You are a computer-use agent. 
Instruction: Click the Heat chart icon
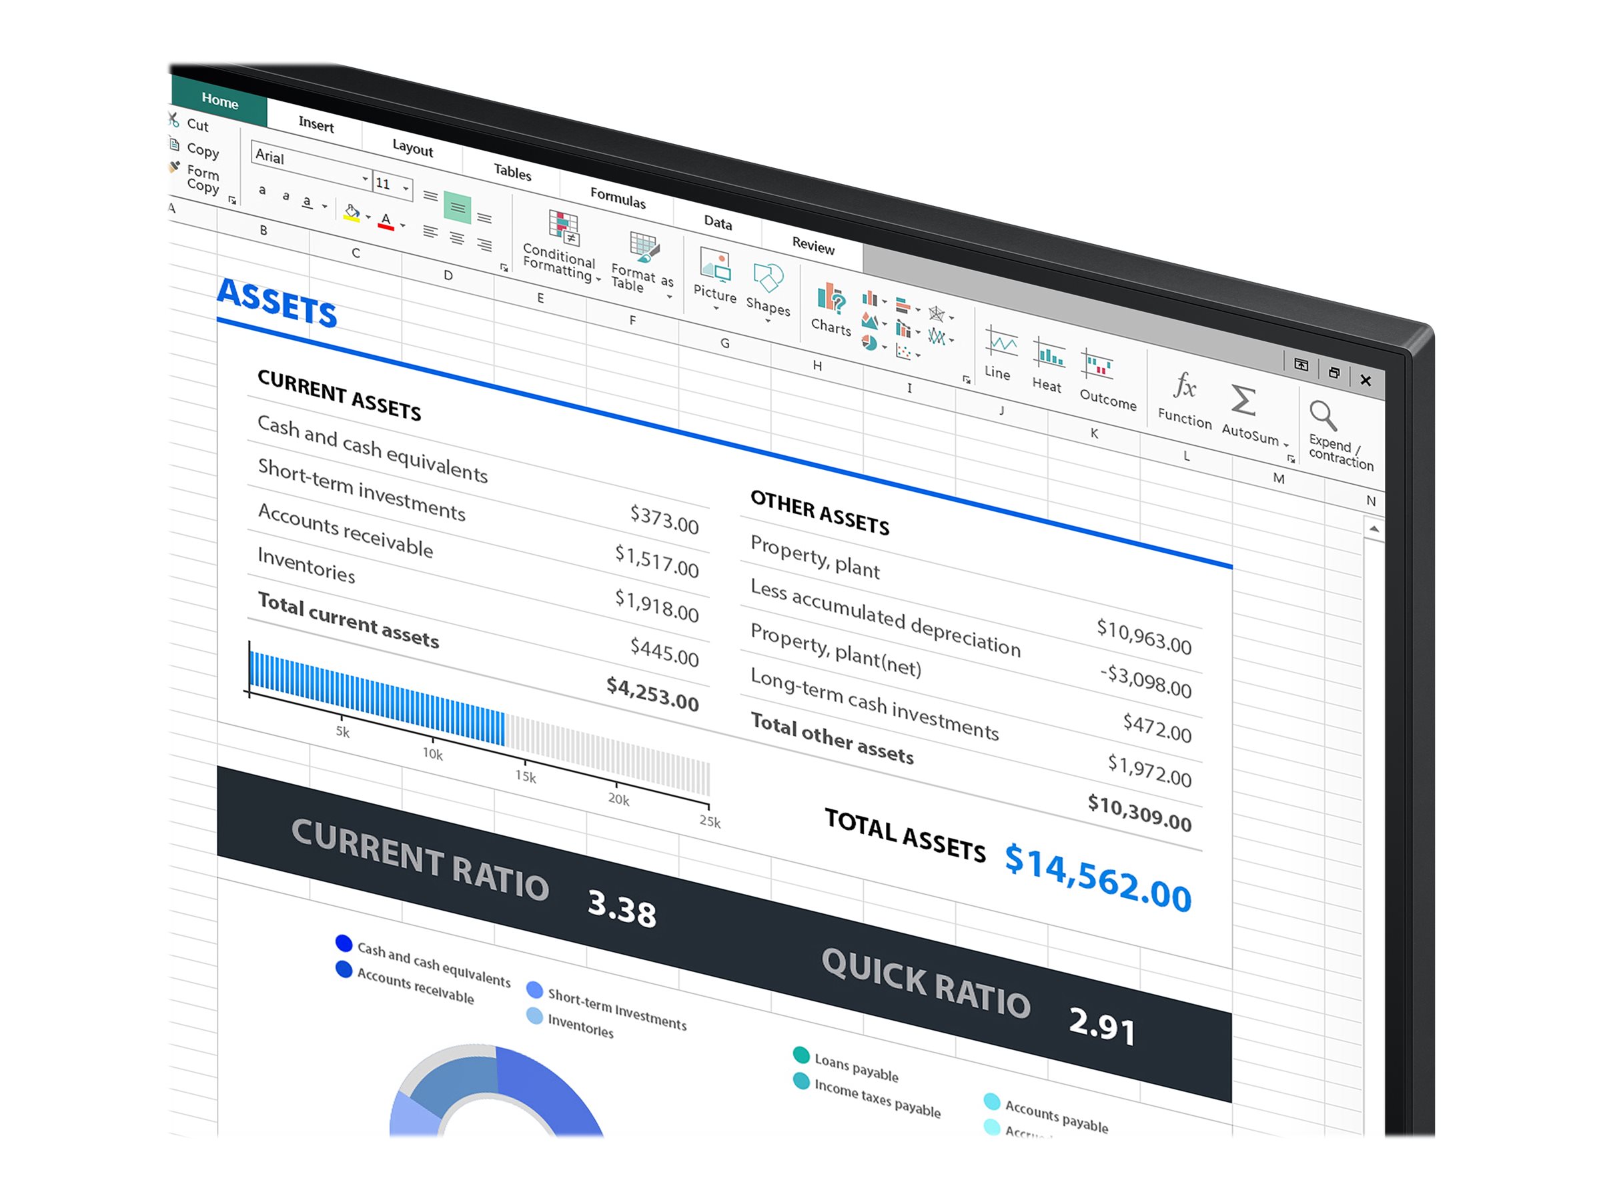click(1049, 355)
